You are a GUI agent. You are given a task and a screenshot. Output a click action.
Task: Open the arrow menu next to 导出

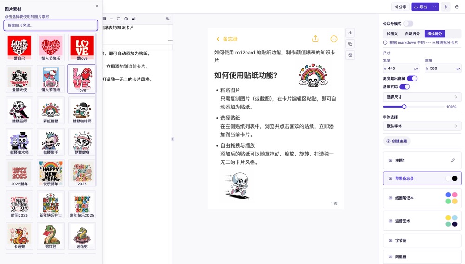[x=435, y=7]
